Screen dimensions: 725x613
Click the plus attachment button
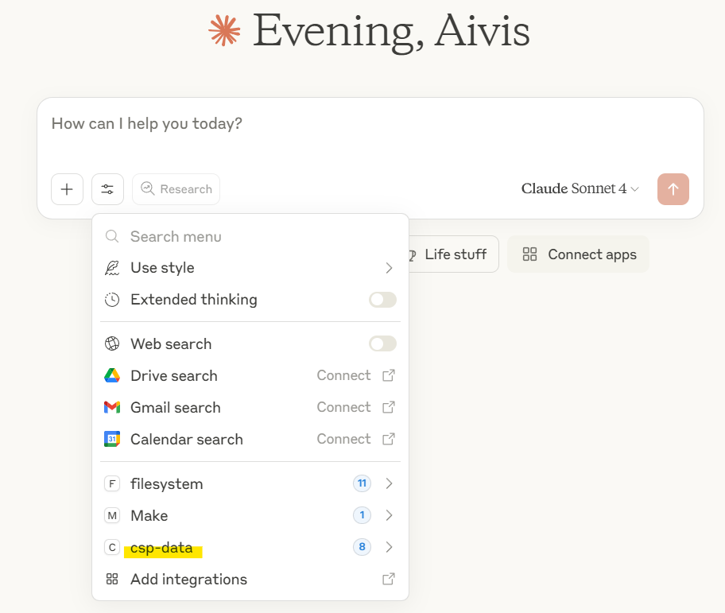[x=67, y=189]
